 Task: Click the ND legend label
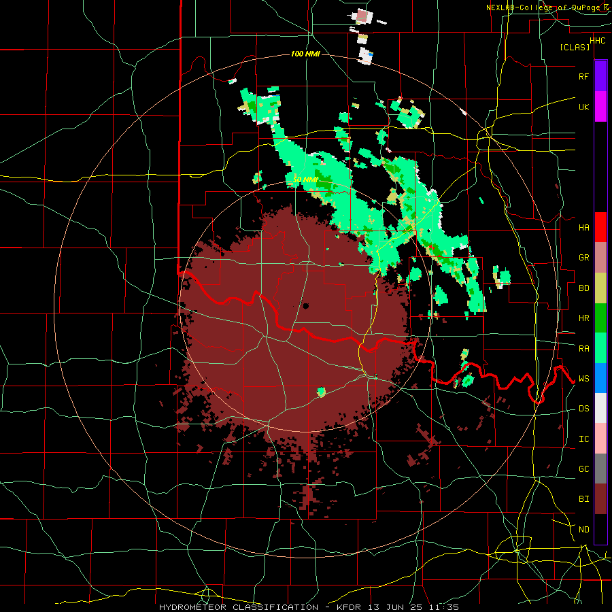pyautogui.click(x=583, y=530)
